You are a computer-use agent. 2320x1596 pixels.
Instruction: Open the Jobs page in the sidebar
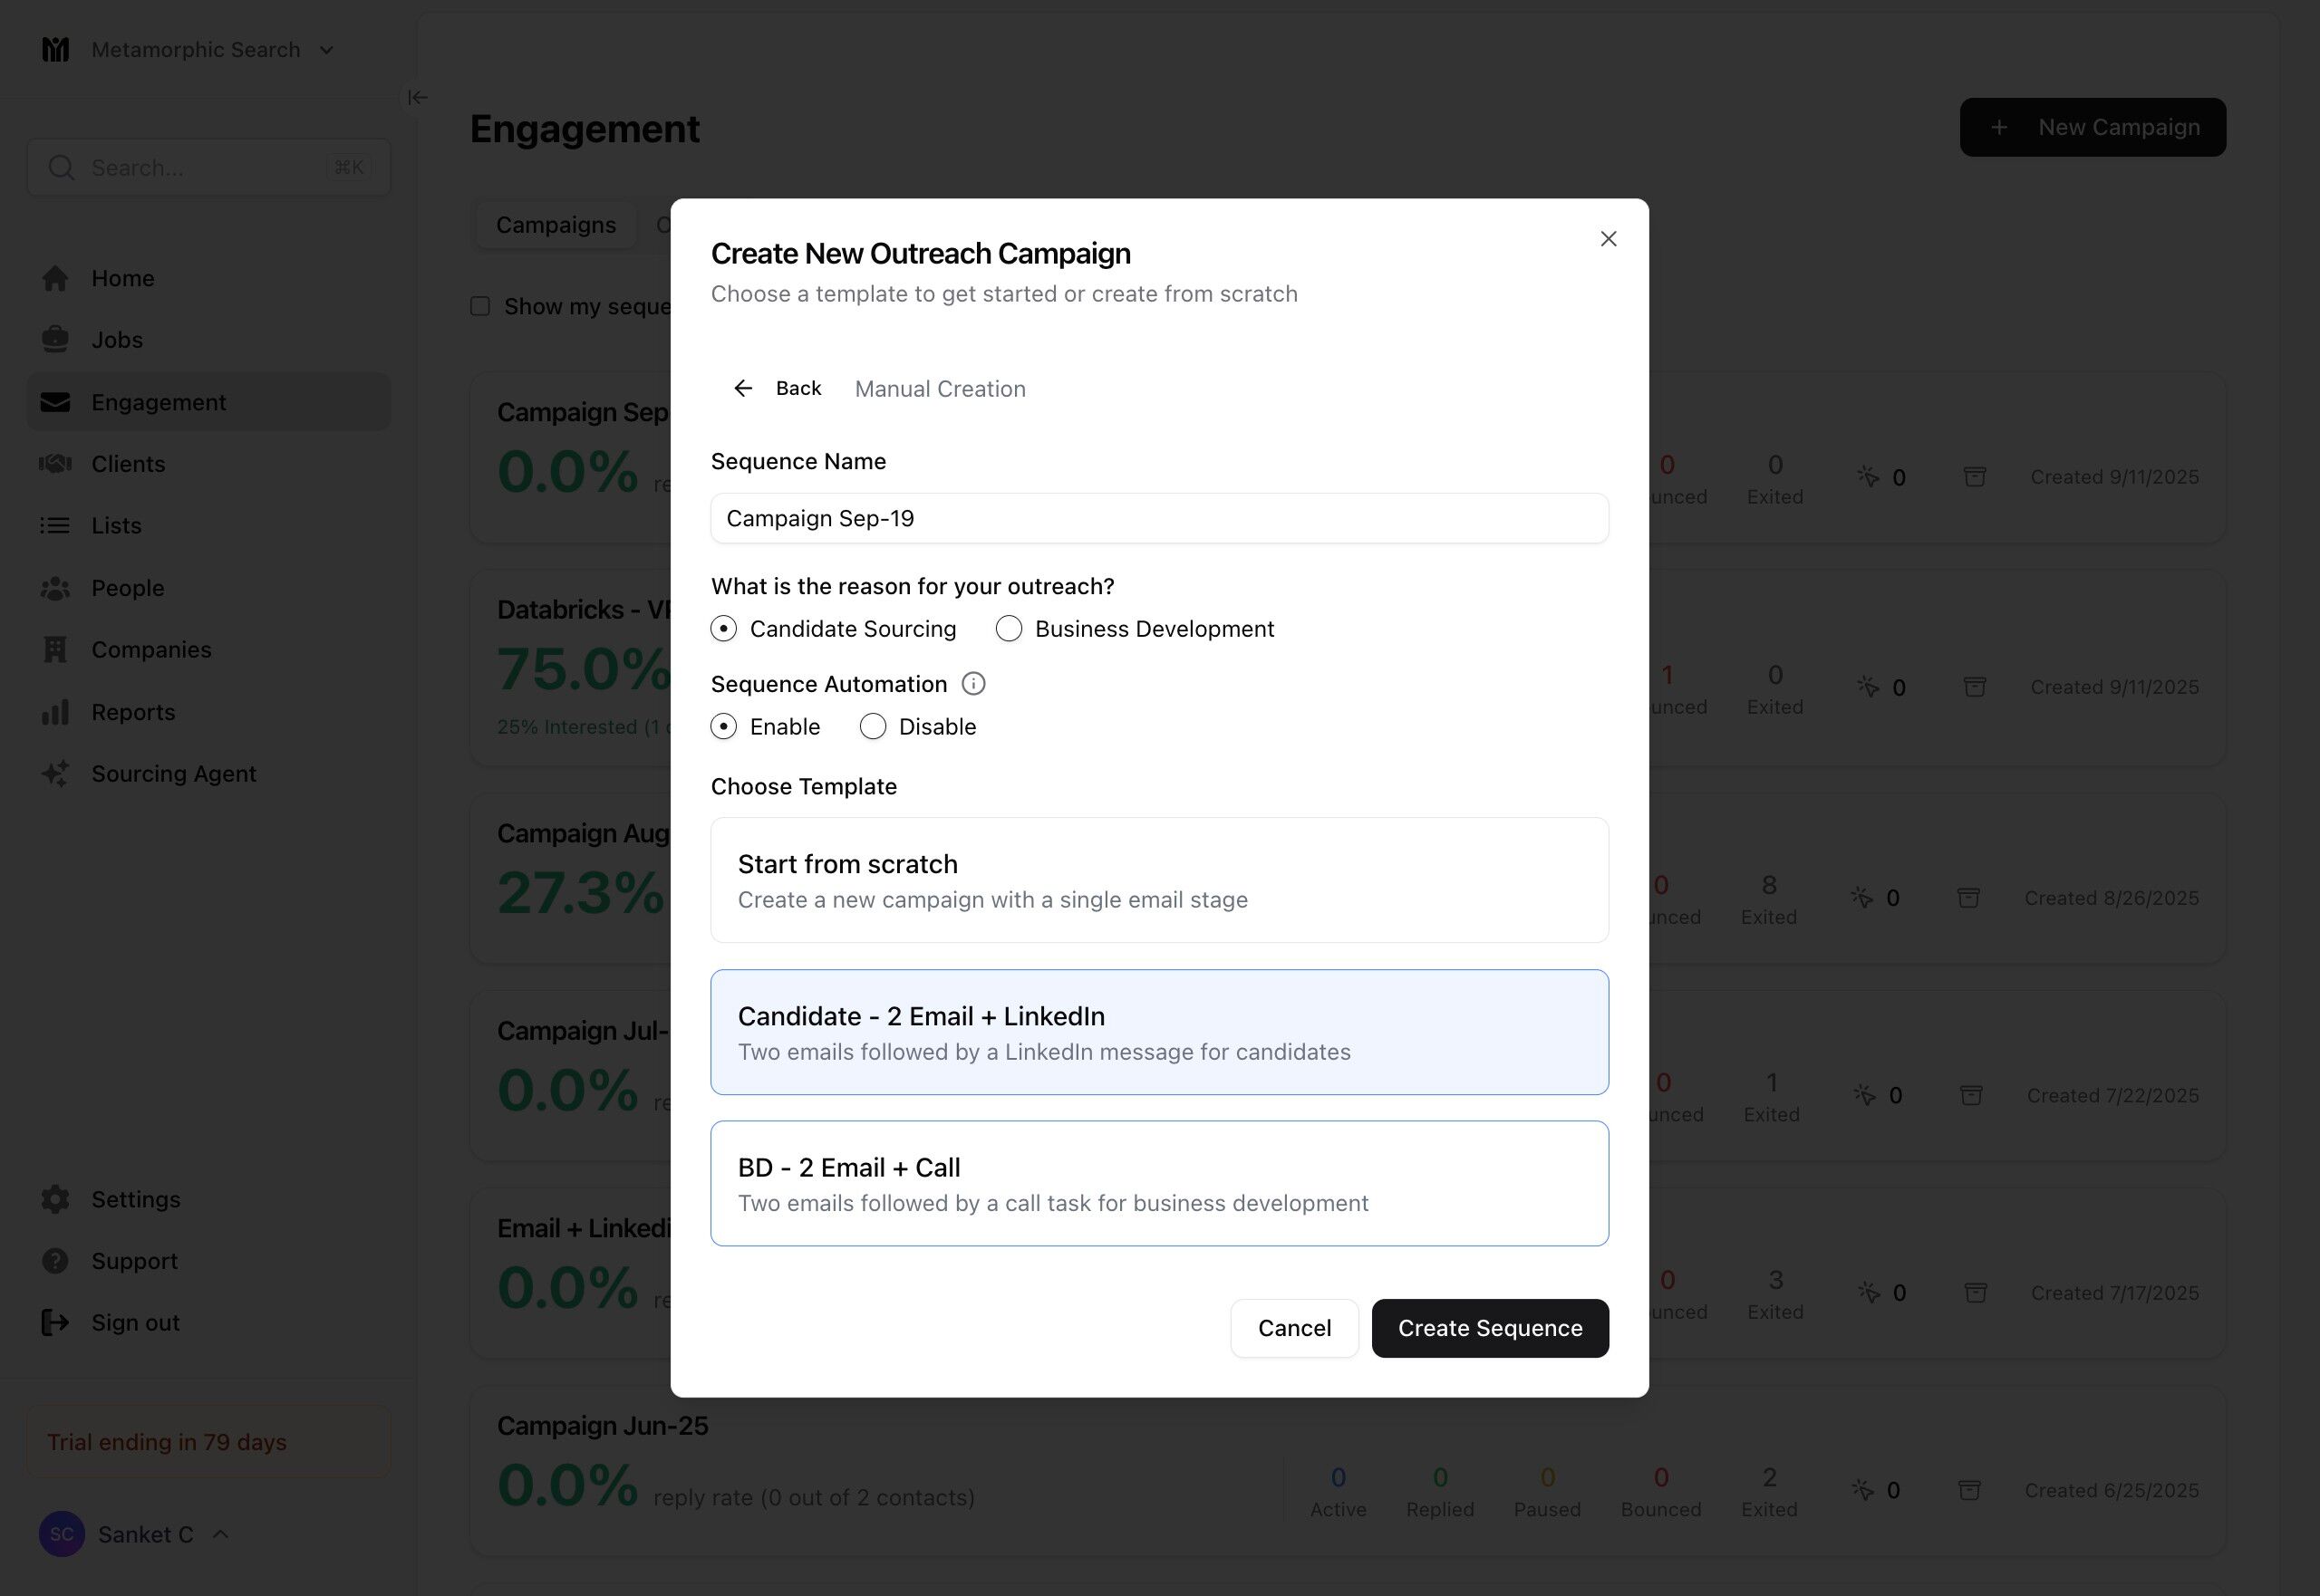117,340
